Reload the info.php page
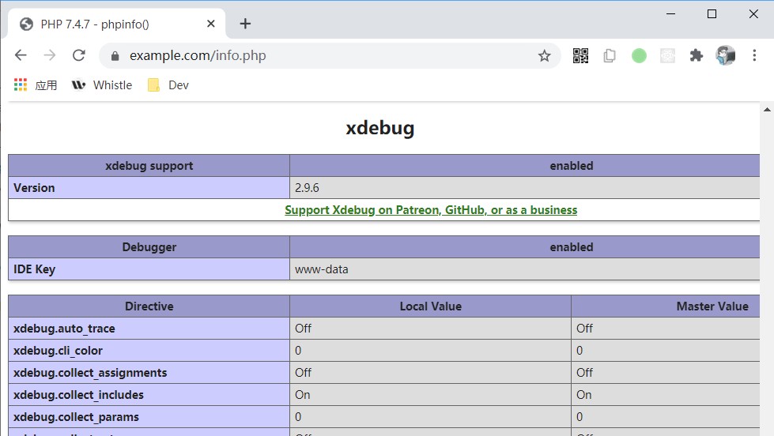The image size is (774, 436). click(x=79, y=55)
